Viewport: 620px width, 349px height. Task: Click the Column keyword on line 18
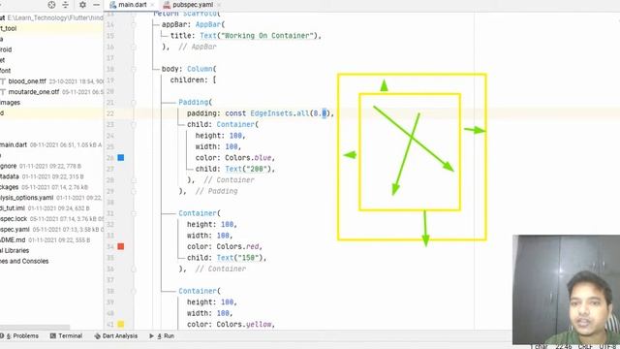tap(201, 69)
